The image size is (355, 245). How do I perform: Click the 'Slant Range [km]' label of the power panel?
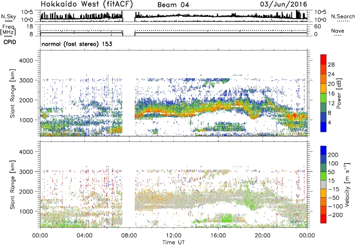coord(12,93)
